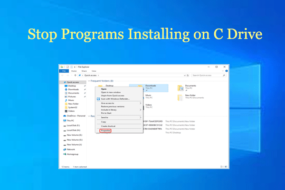Click Properties in the context menu
Screen dimensions: 285x190
click(x=105, y=131)
